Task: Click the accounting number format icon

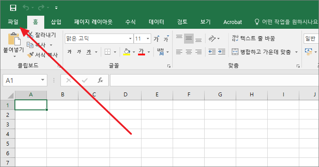Action: point(308,52)
